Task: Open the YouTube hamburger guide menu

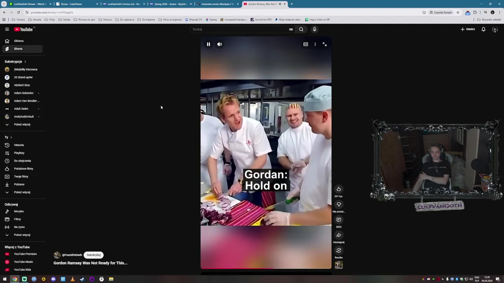Action: pyautogui.click(x=7, y=29)
